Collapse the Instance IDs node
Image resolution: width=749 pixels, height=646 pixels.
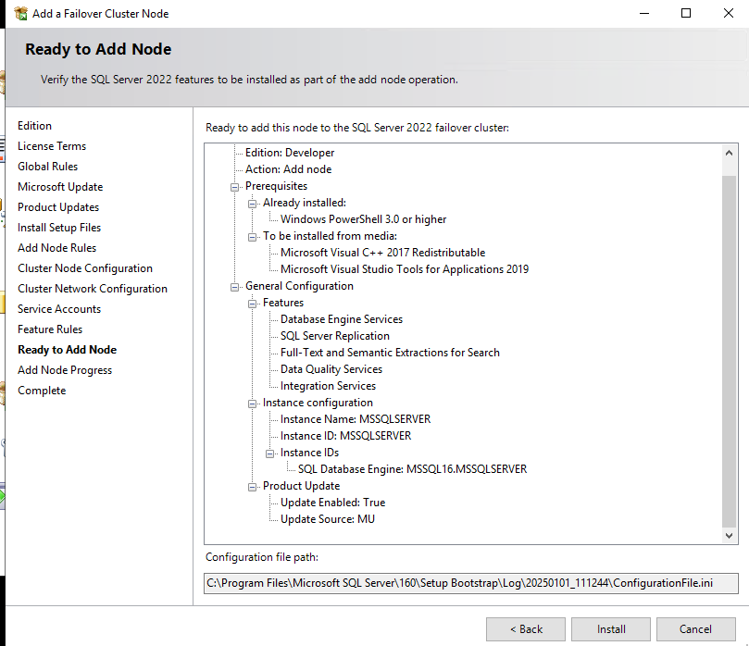tap(270, 453)
